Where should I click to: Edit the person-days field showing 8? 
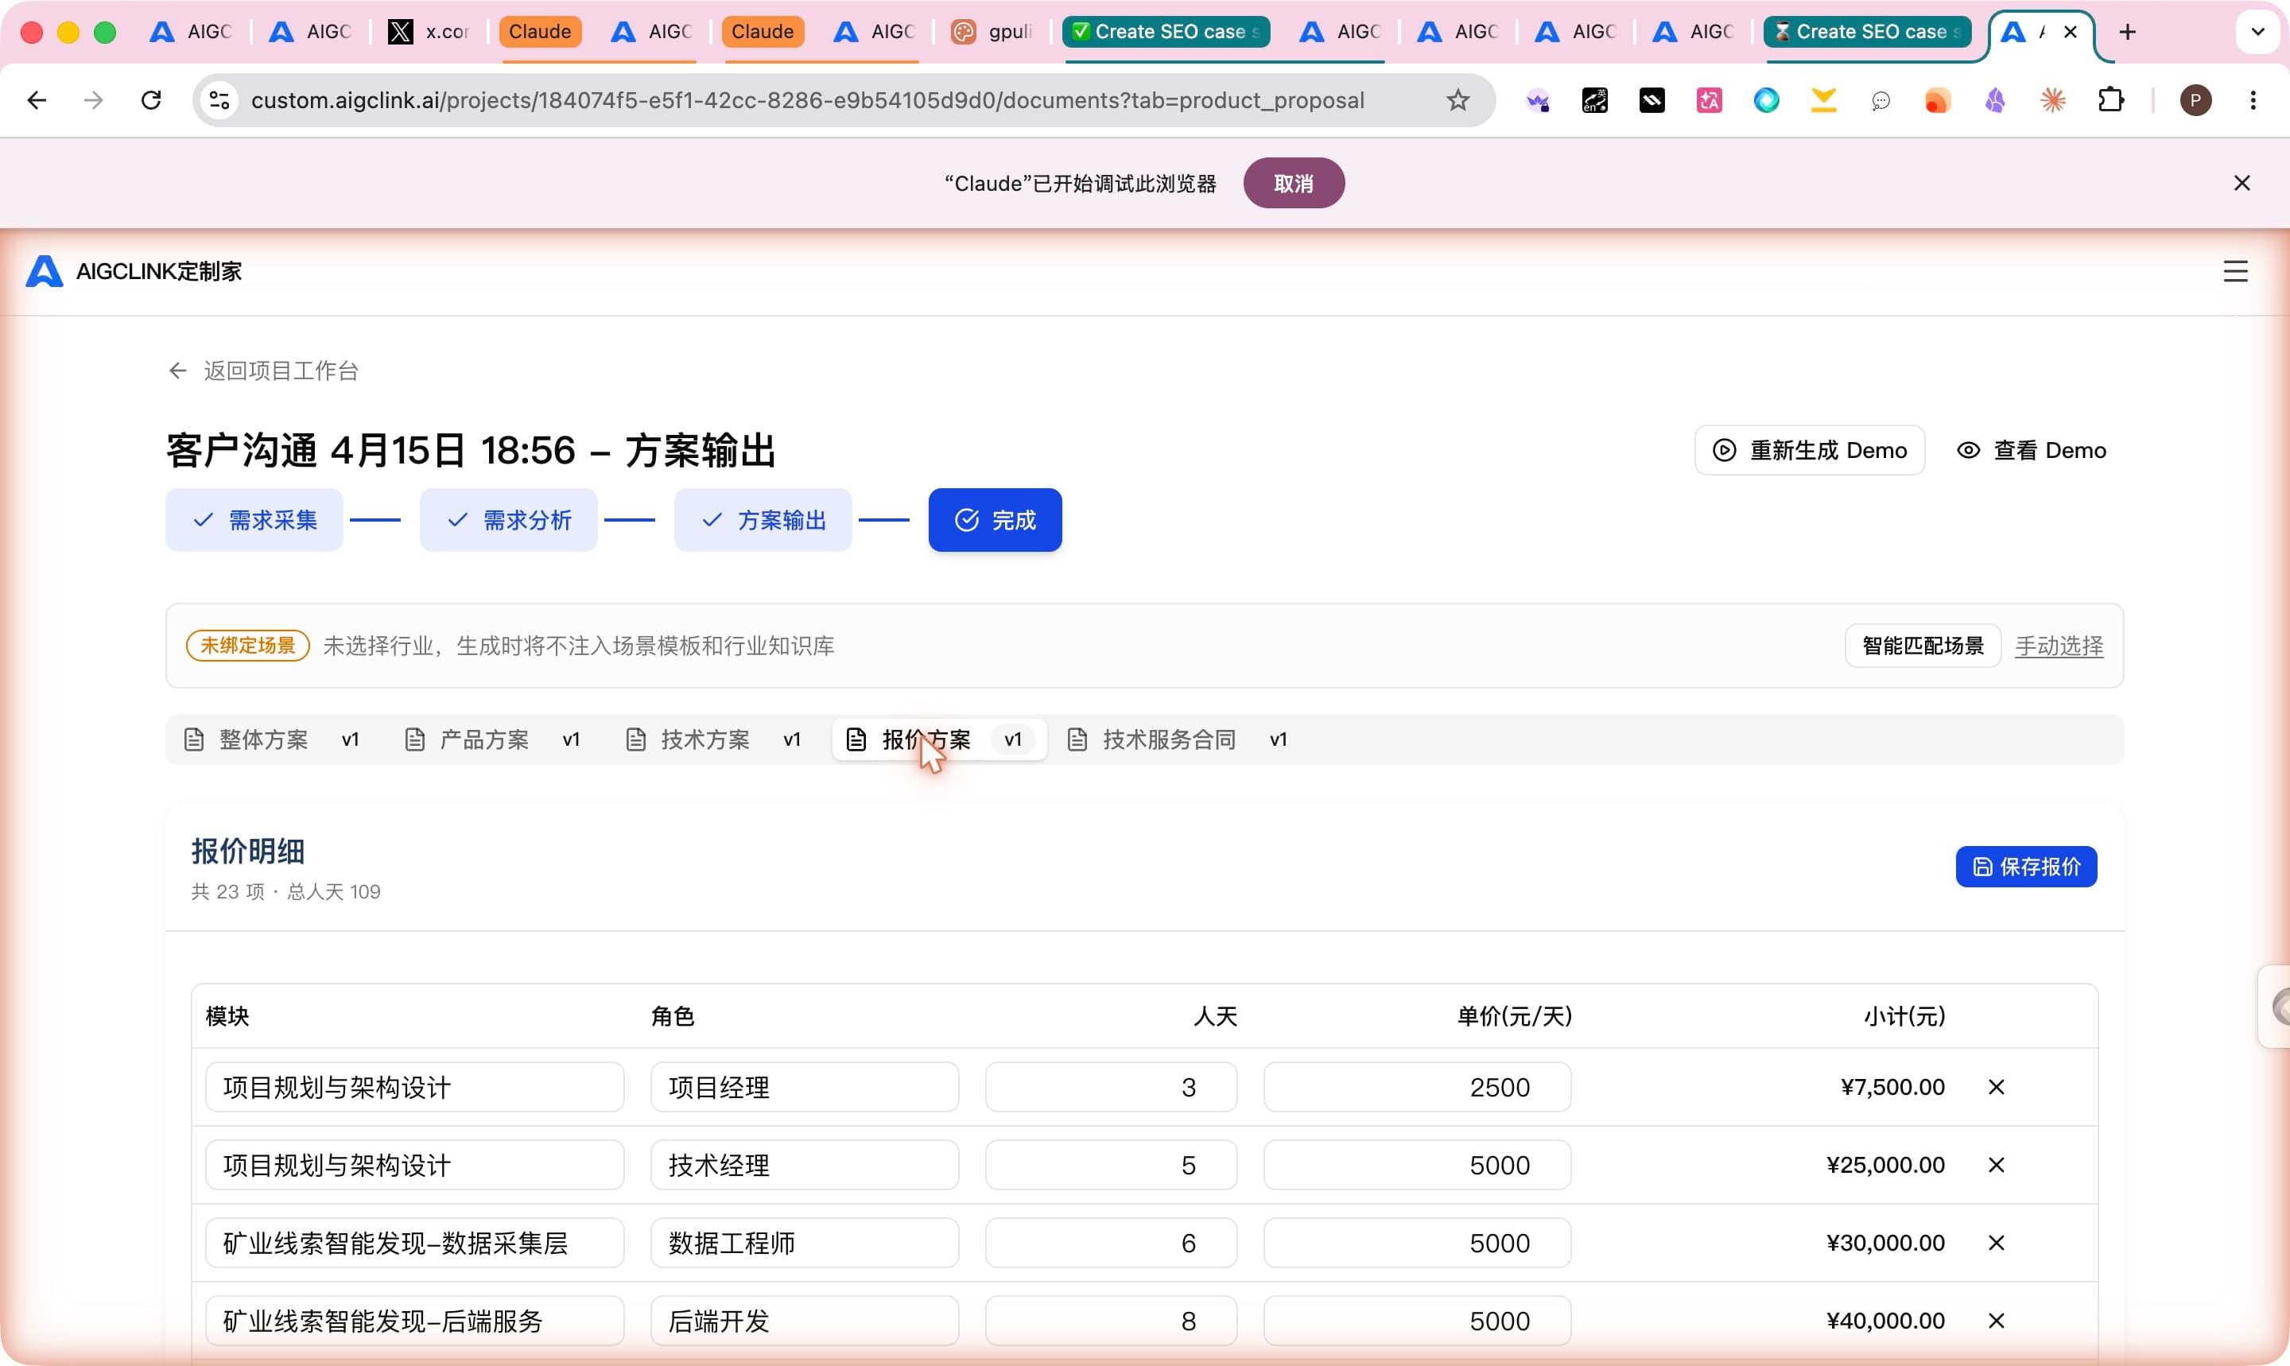(1111, 1321)
